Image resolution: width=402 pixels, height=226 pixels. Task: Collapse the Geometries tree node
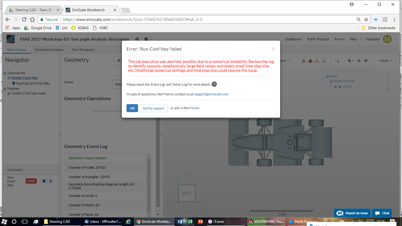(x=5, y=73)
